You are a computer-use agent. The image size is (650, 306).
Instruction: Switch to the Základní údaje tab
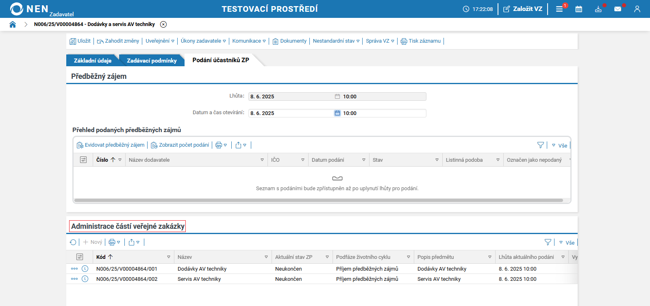92,61
